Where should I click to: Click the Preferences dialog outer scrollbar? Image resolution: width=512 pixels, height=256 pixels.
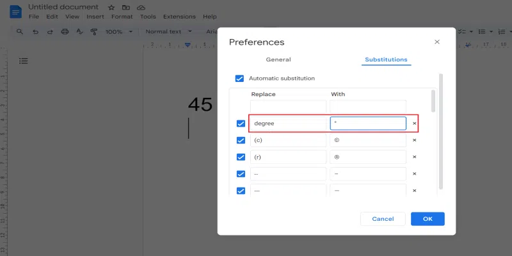coord(441,131)
